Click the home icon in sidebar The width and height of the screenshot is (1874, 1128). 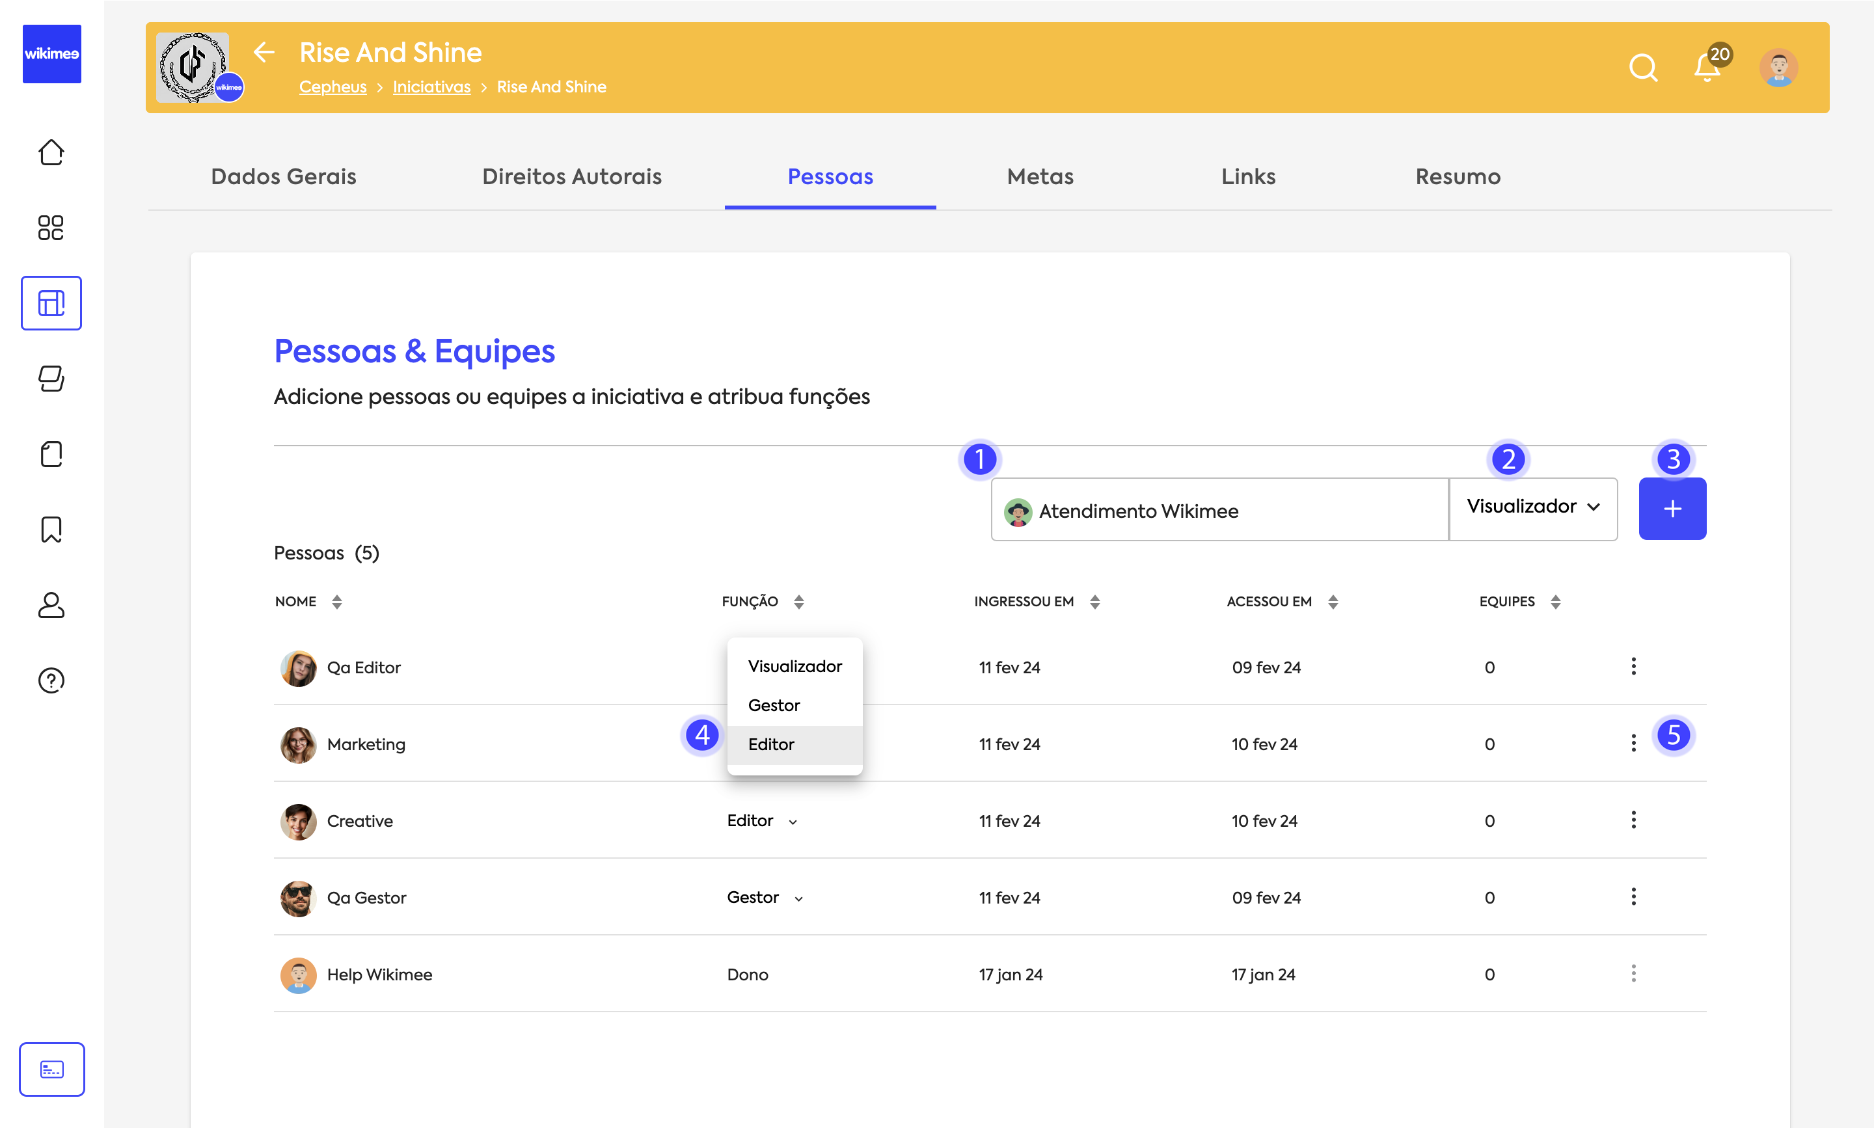pyautogui.click(x=51, y=152)
